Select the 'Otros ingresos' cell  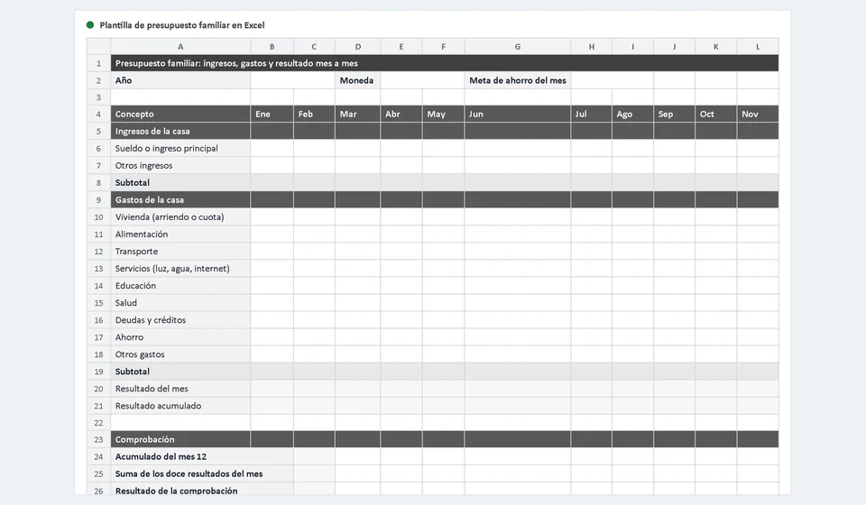(x=180, y=166)
